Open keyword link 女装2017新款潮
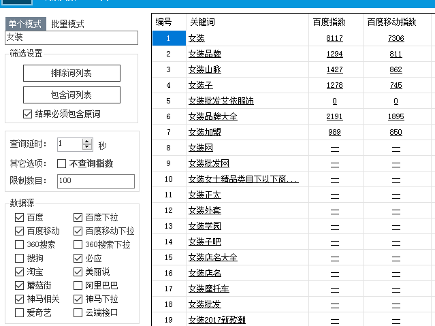Screen dimensions: 435x326 click(x=217, y=320)
